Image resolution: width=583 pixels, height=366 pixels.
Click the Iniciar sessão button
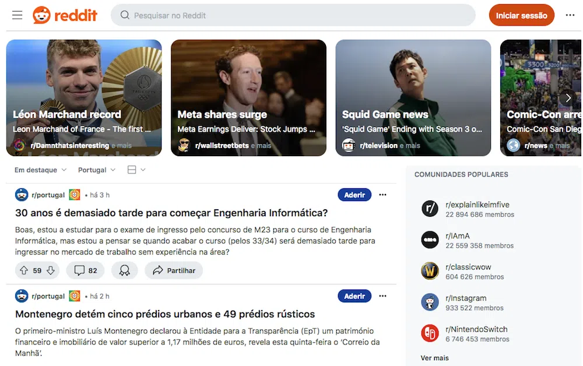pyautogui.click(x=521, y=15)
